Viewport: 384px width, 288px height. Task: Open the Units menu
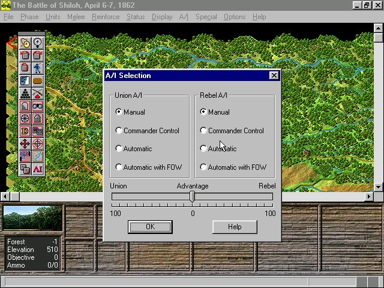pos(53,17)
